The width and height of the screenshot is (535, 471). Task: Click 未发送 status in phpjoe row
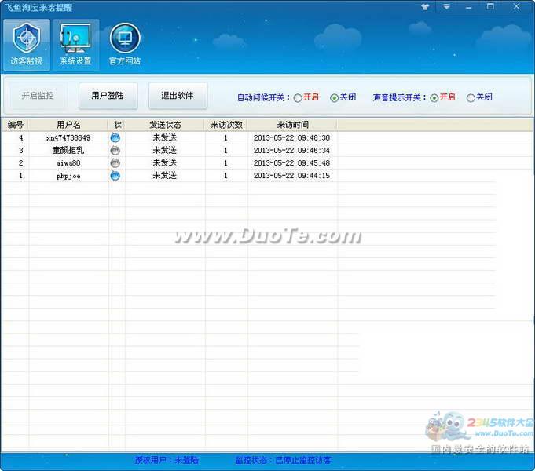(164, 176)
